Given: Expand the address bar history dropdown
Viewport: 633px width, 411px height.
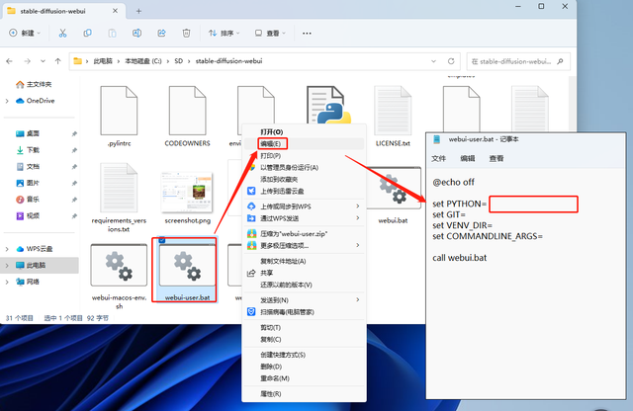Looking at the screenshot, I should click(433, 61).
